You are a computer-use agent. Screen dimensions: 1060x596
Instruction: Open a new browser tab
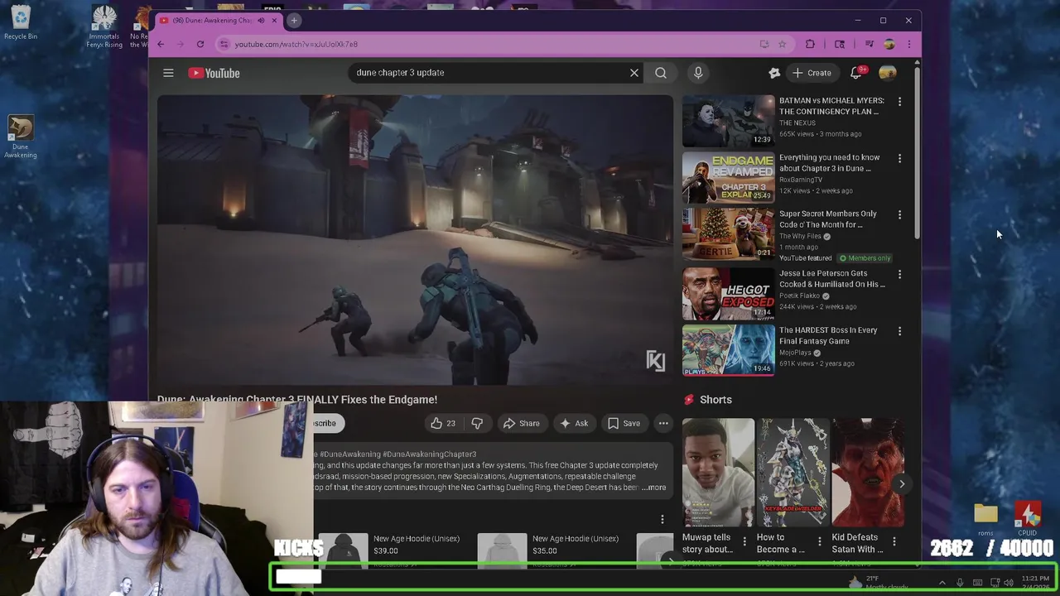point(294,20)
